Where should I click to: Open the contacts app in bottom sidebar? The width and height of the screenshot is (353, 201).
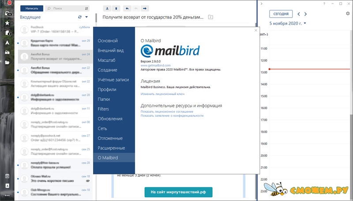[7, 186]
